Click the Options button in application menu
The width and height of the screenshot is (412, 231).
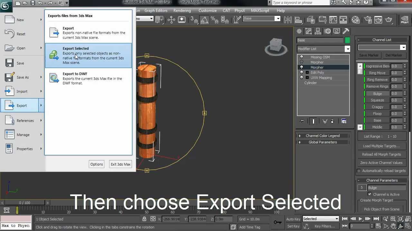point(97,164)
